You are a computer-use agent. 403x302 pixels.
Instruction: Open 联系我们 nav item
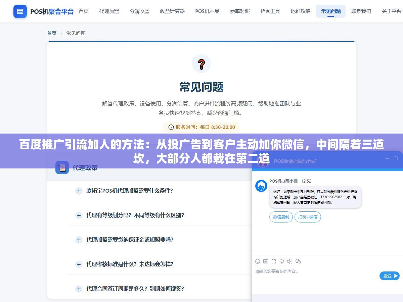coord(361,11)
